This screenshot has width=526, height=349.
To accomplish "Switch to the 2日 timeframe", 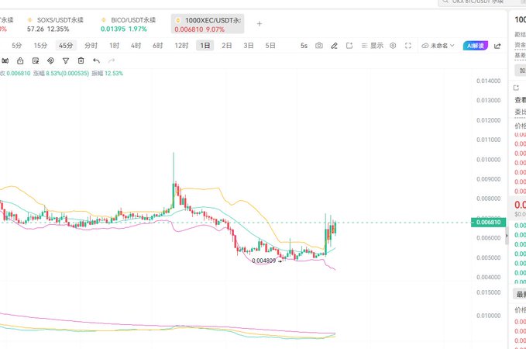I will click(227, 46).
